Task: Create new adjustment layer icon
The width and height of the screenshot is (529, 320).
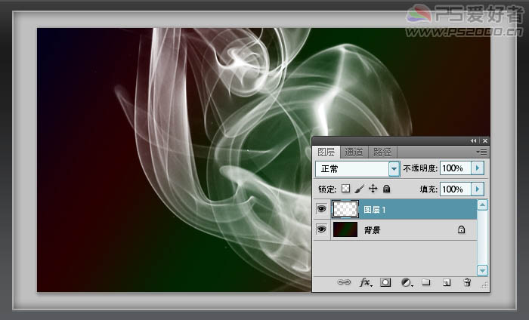Action: pos(406,282)
